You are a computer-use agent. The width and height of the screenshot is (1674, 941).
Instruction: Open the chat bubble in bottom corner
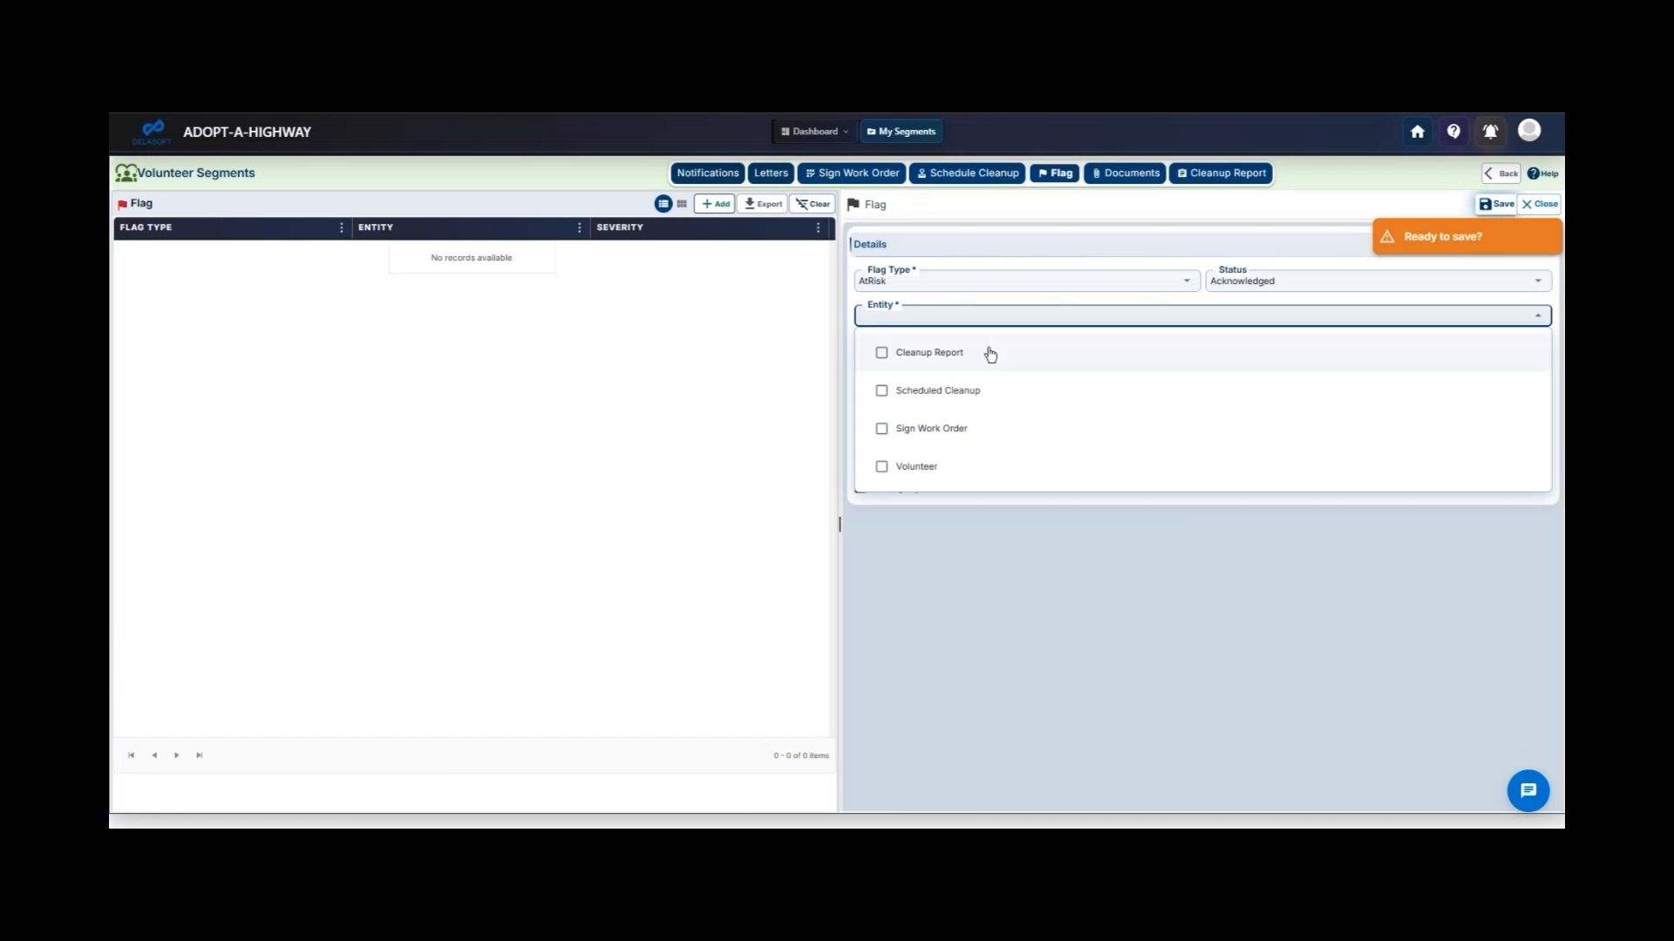click(1528, 790)
